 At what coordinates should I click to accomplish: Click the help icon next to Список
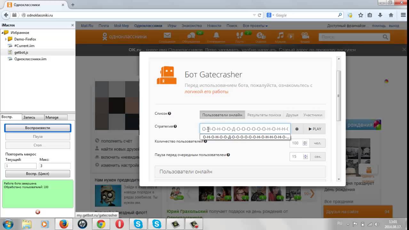point(170,113)
